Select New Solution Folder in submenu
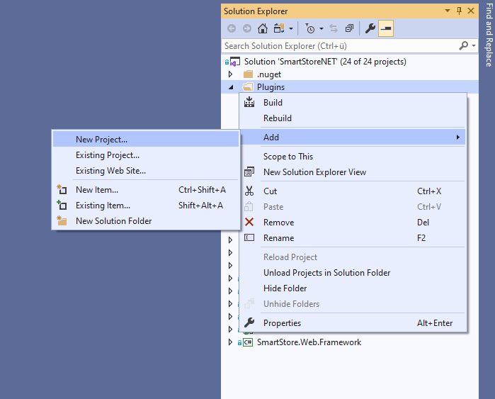 point(113,221)
